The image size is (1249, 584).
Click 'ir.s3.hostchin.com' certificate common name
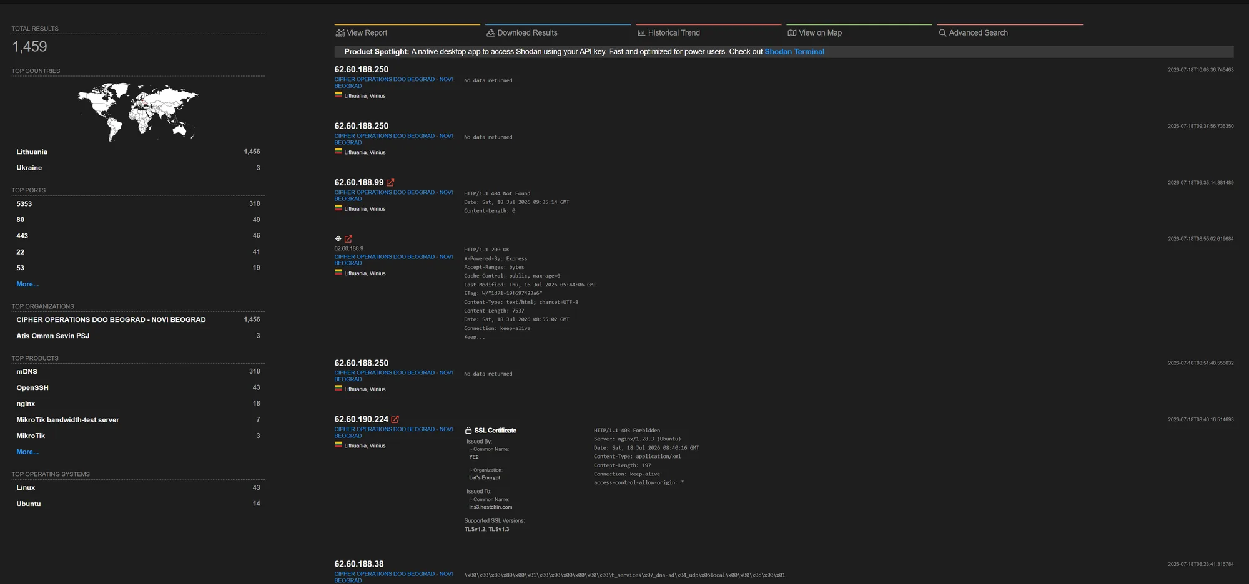click(491, 507)
